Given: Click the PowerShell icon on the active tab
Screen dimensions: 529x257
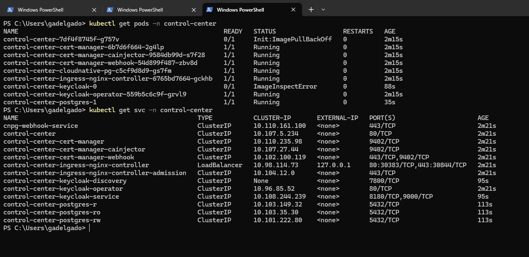Looking at the screenshot, I should point(210,10).
